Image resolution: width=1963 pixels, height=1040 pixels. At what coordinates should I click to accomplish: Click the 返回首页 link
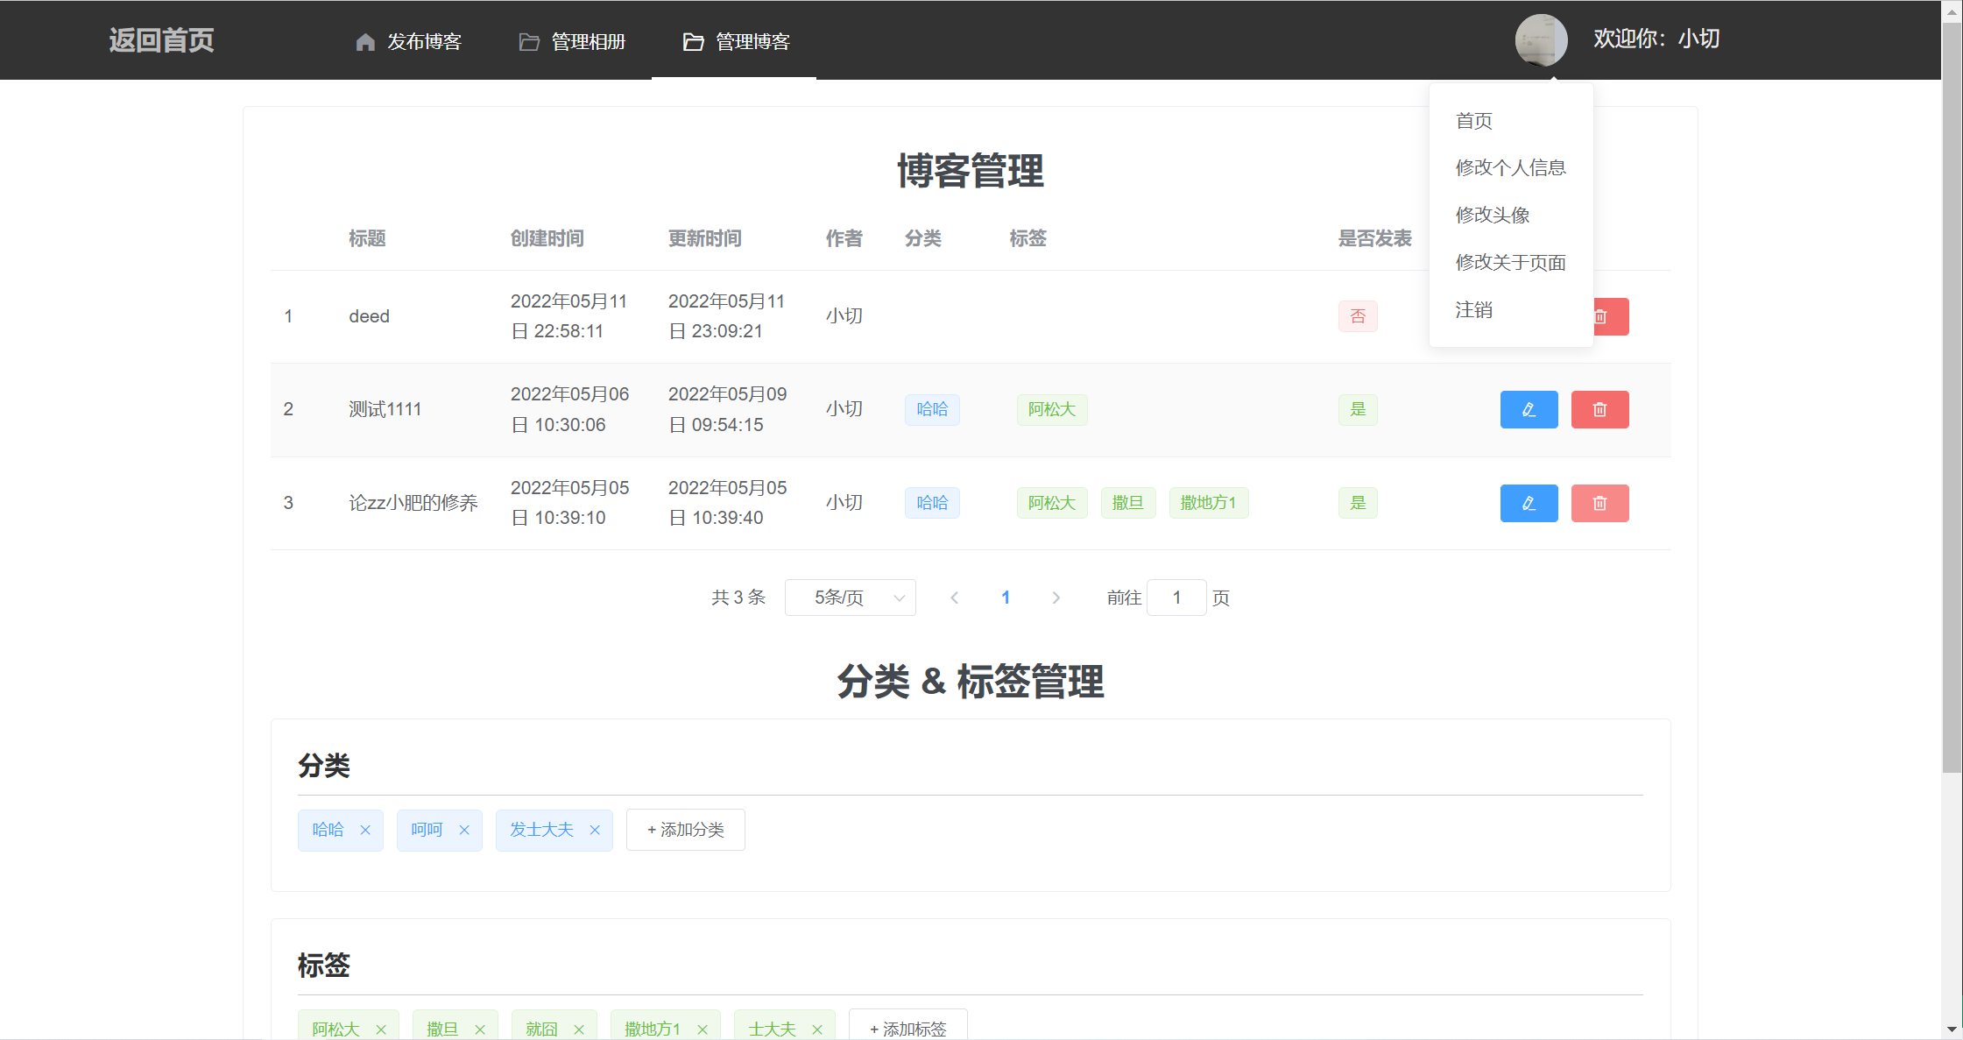click(x=161, y=40)
